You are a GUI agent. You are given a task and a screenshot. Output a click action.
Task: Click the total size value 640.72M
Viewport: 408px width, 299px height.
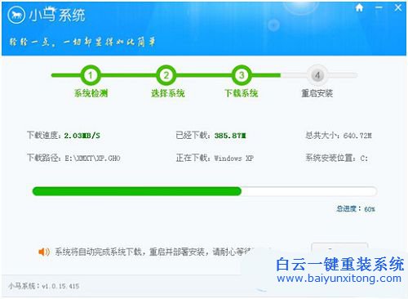click(357, 136)
